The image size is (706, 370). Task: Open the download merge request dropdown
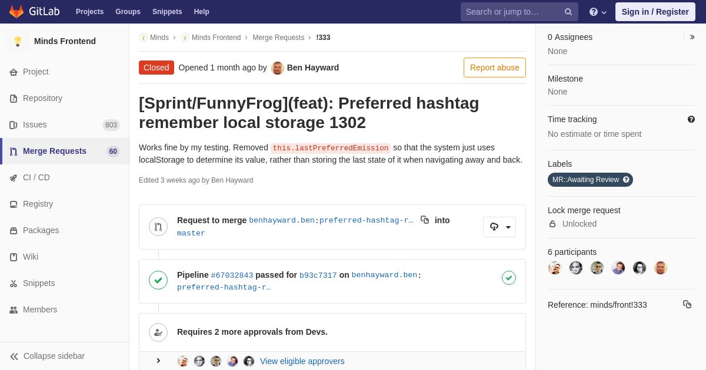(x=499, y=227)
